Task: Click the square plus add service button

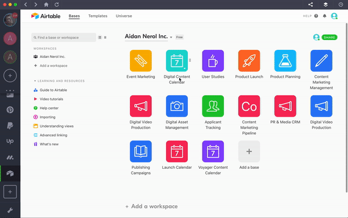Action: pyautogui.click(x=10, y=191)
